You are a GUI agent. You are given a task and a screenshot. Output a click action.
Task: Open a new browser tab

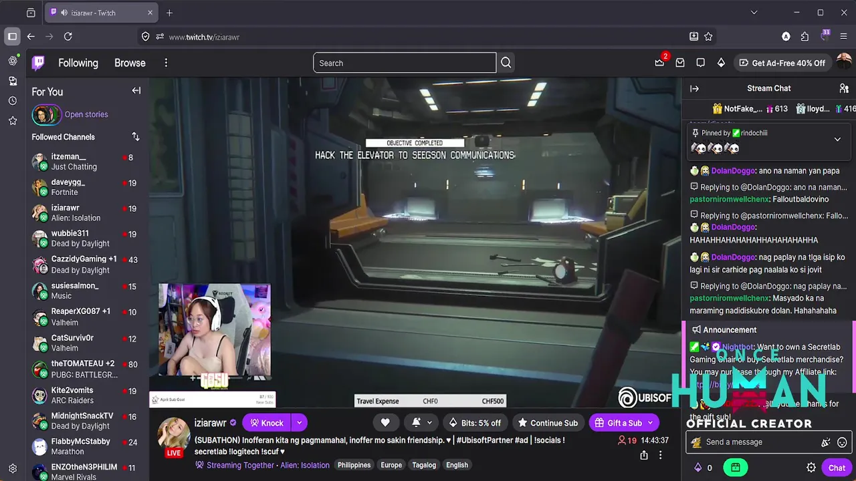click(x=169, y=13)
